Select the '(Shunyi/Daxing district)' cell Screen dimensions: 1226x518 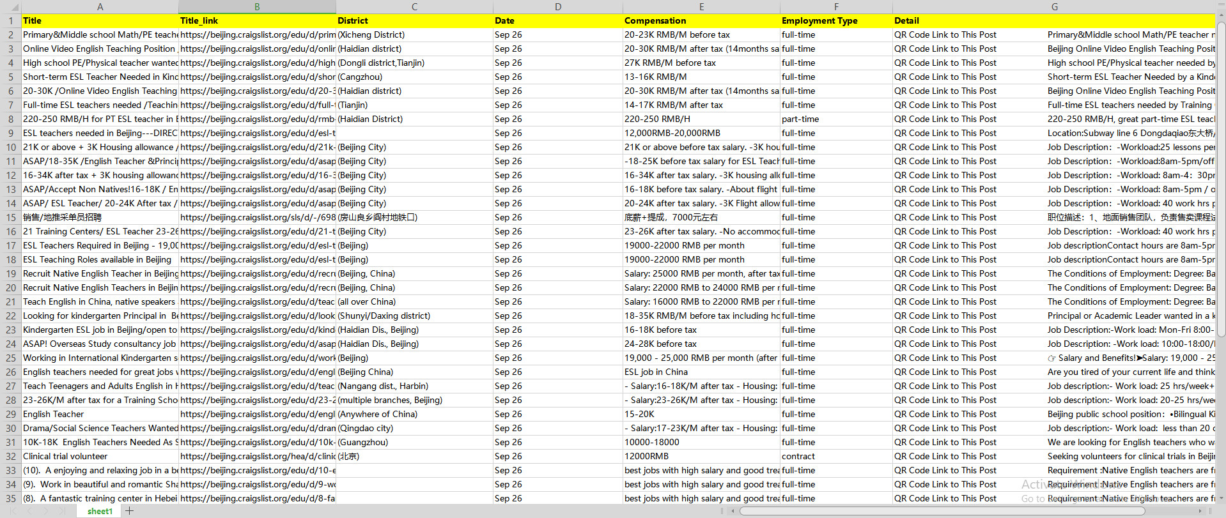[x=414, y=316]
